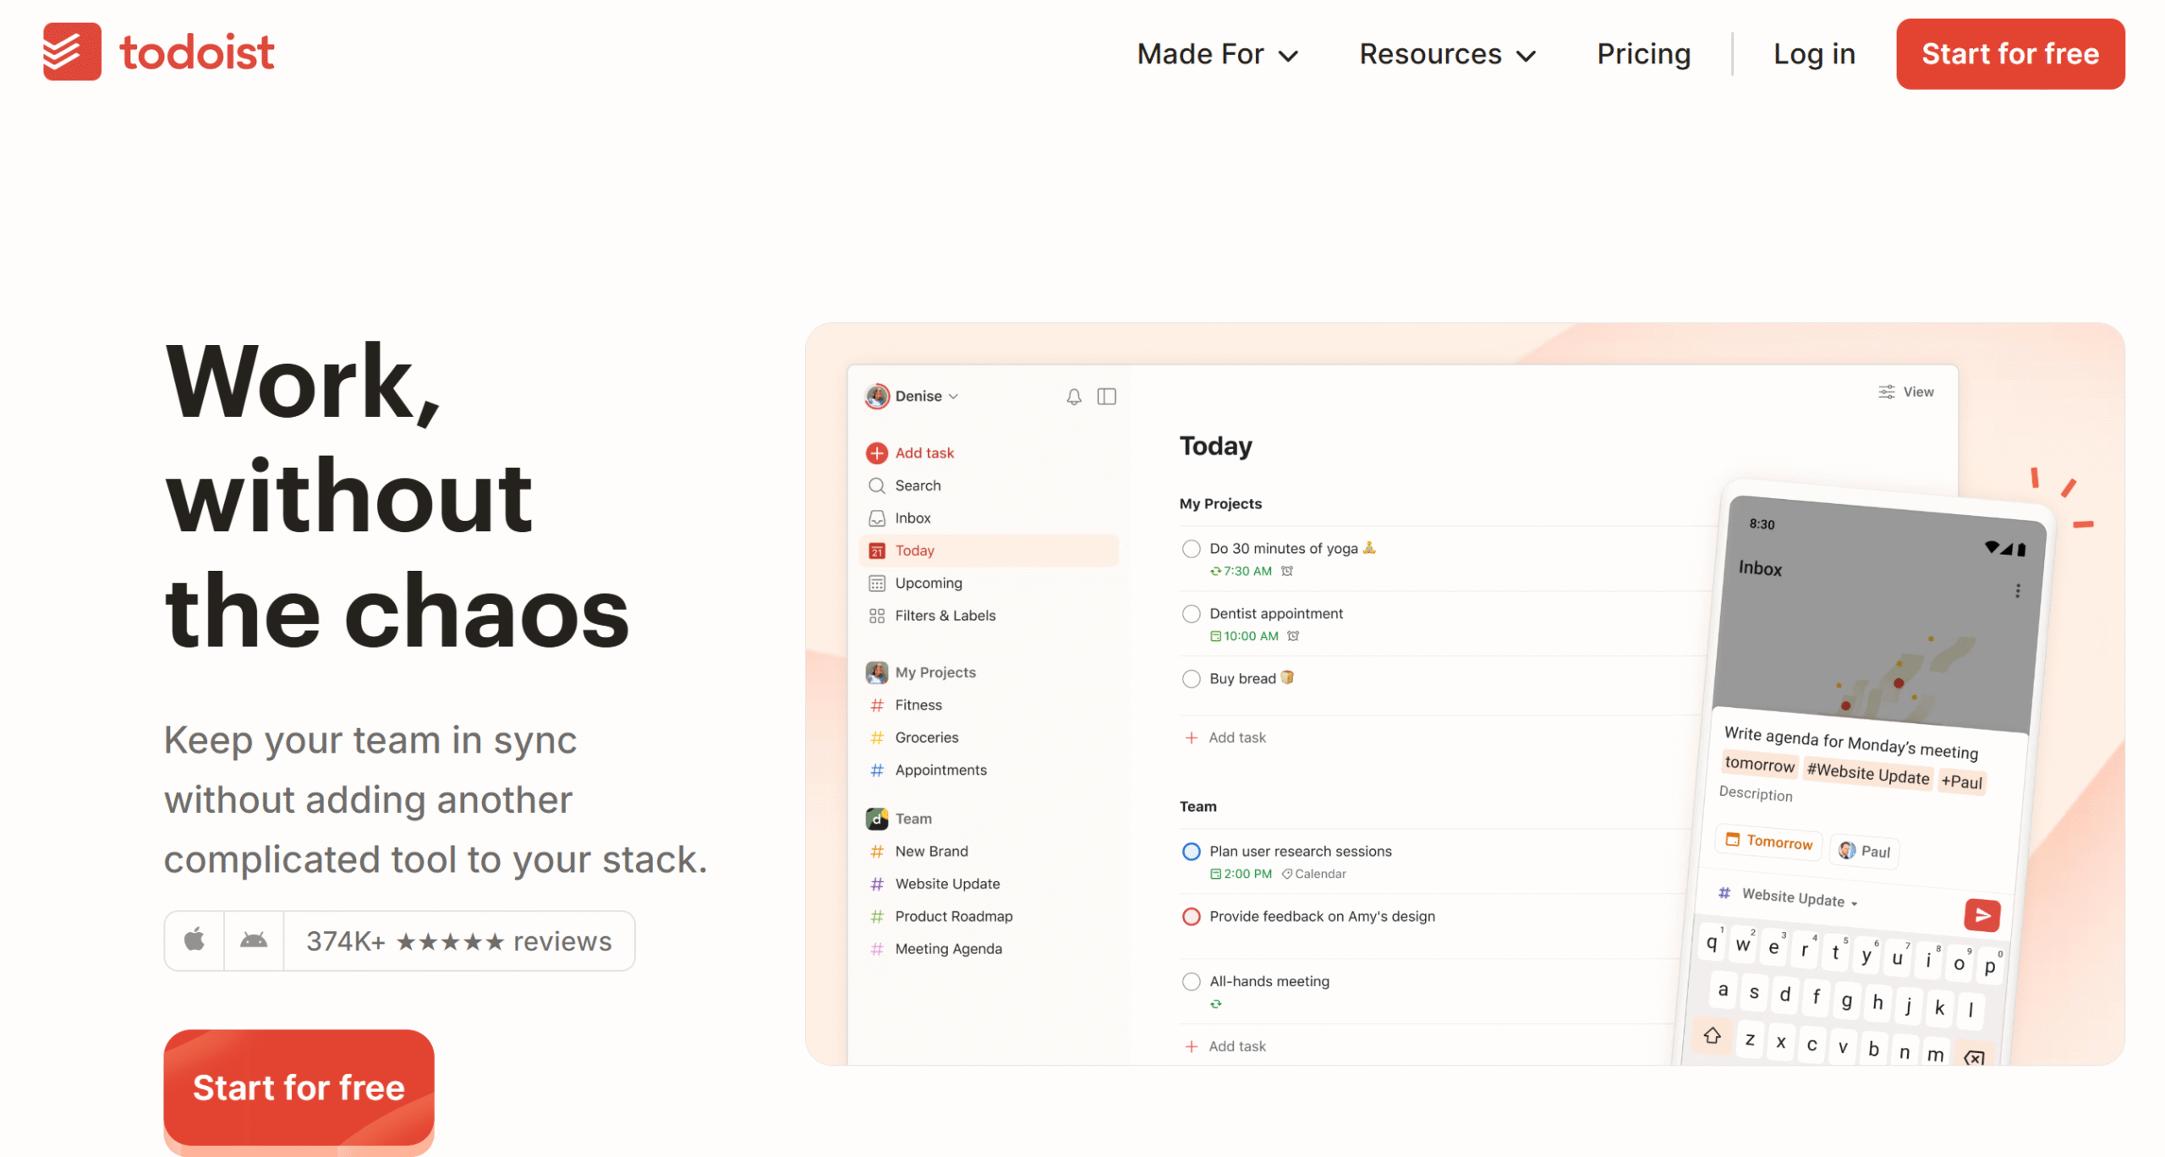Open the Upcoming view

point(989,583)
